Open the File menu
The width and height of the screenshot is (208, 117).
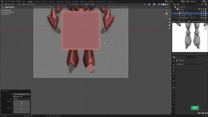coord(5,1)
